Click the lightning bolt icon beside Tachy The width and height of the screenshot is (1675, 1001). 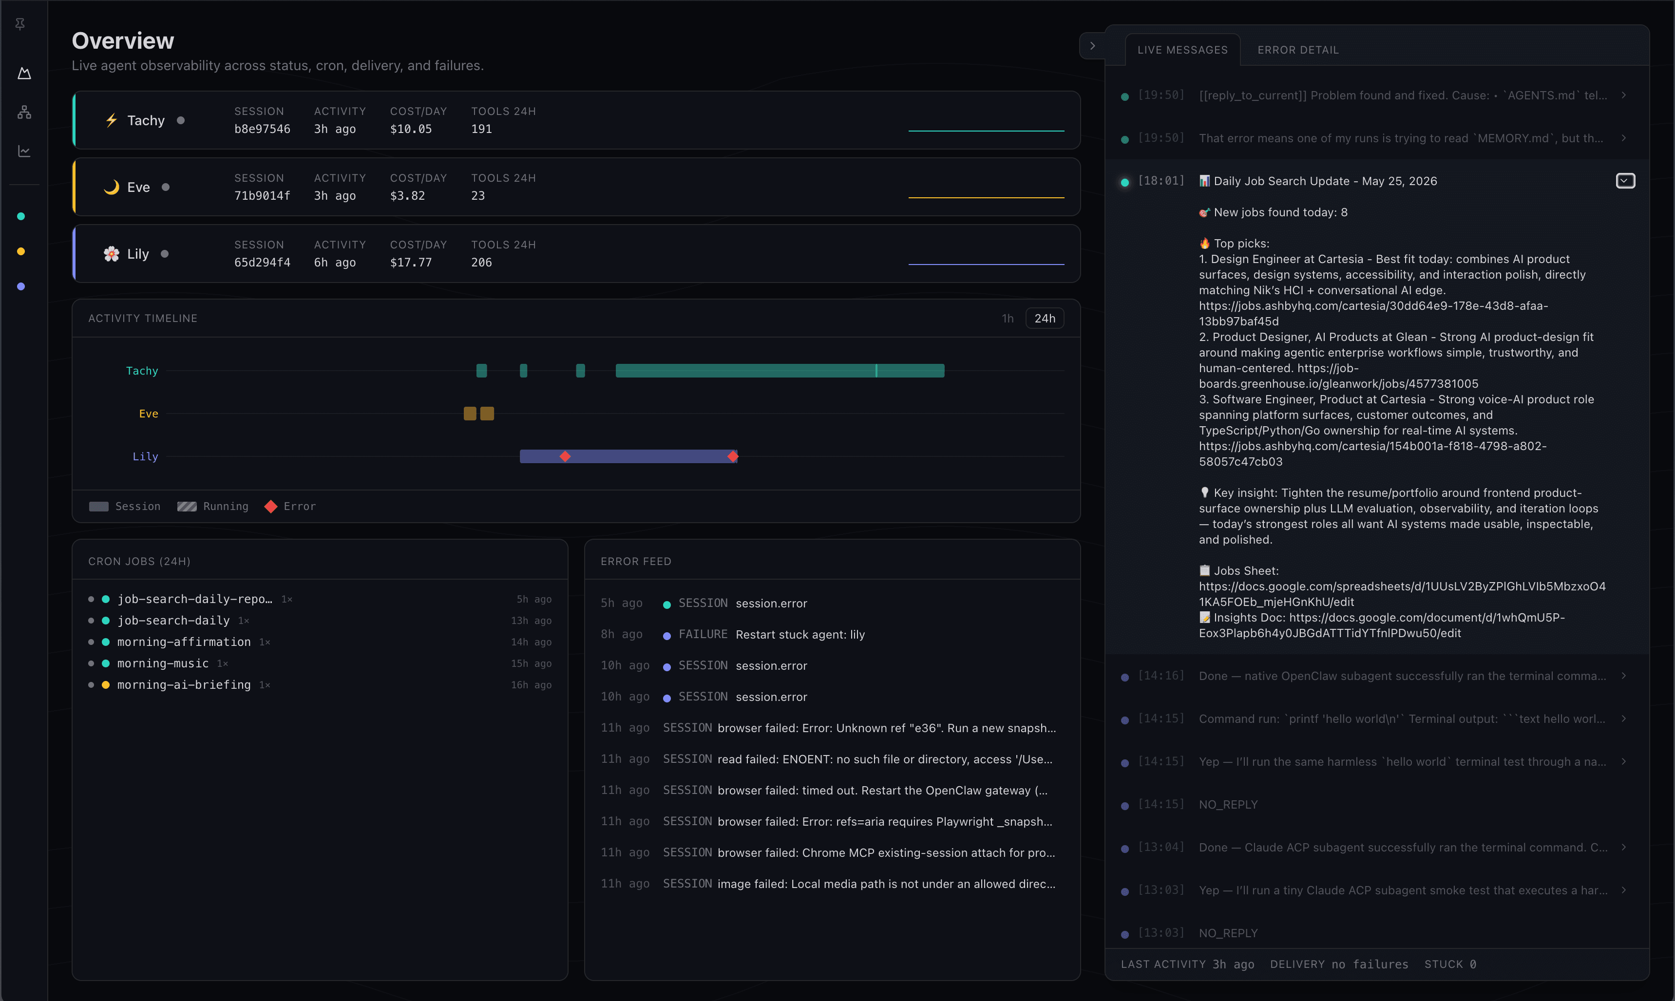(111, 120)
